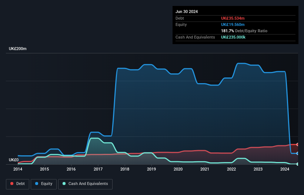Click the red Debt endpoint marker
The height and width of the screenshot is (195, 304).
coord(298,144)
